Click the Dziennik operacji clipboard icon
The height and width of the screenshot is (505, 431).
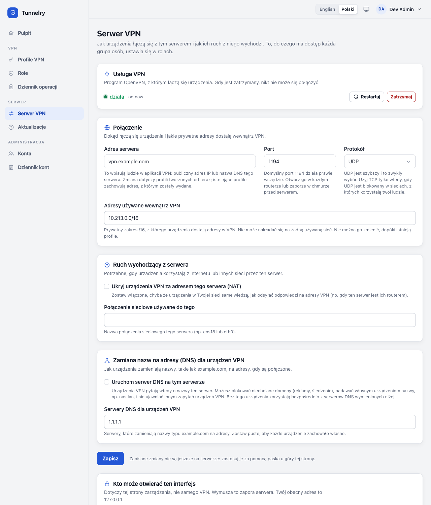pos(11,87)
